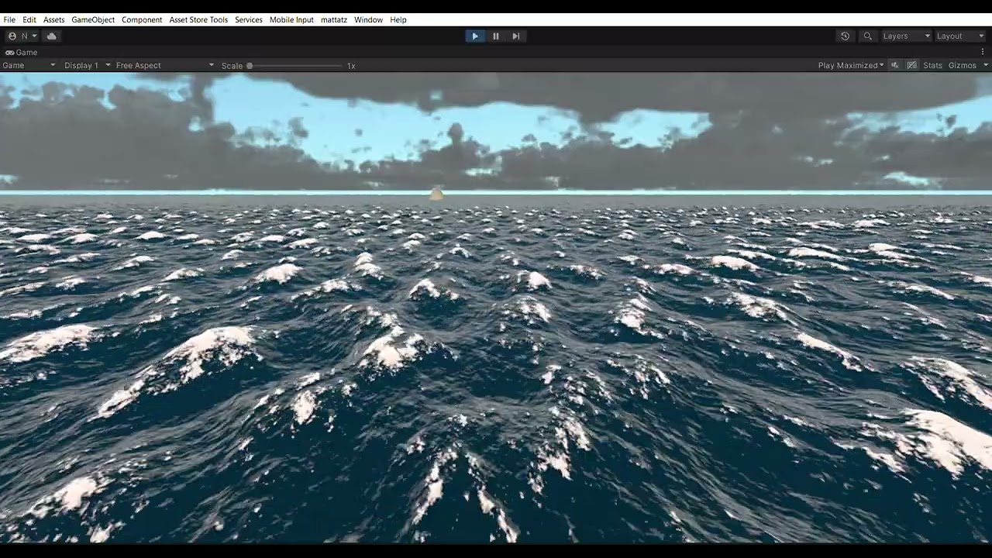The width and height of the screenshot is (992, 558).
Task: Toggle the Mute Audio icon
Action: pos(895,66)
